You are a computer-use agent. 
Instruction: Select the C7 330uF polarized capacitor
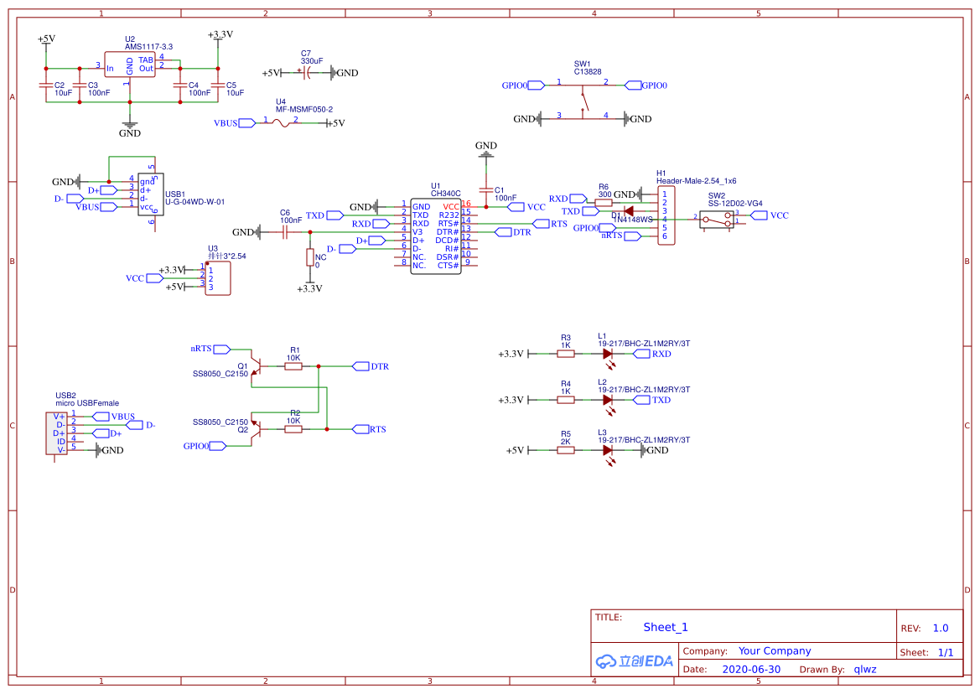306,73
